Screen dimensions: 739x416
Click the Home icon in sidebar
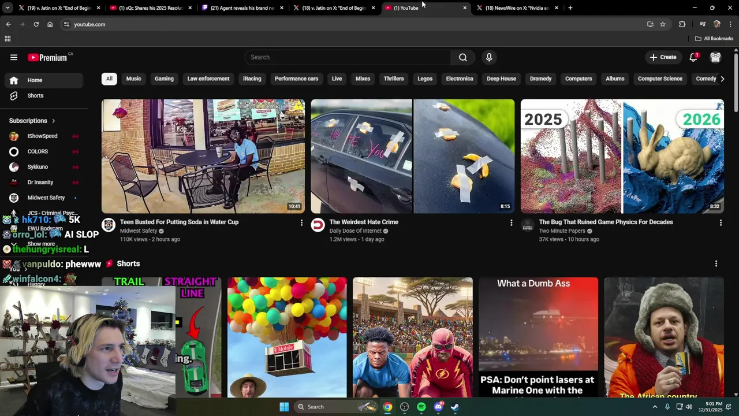14,80
